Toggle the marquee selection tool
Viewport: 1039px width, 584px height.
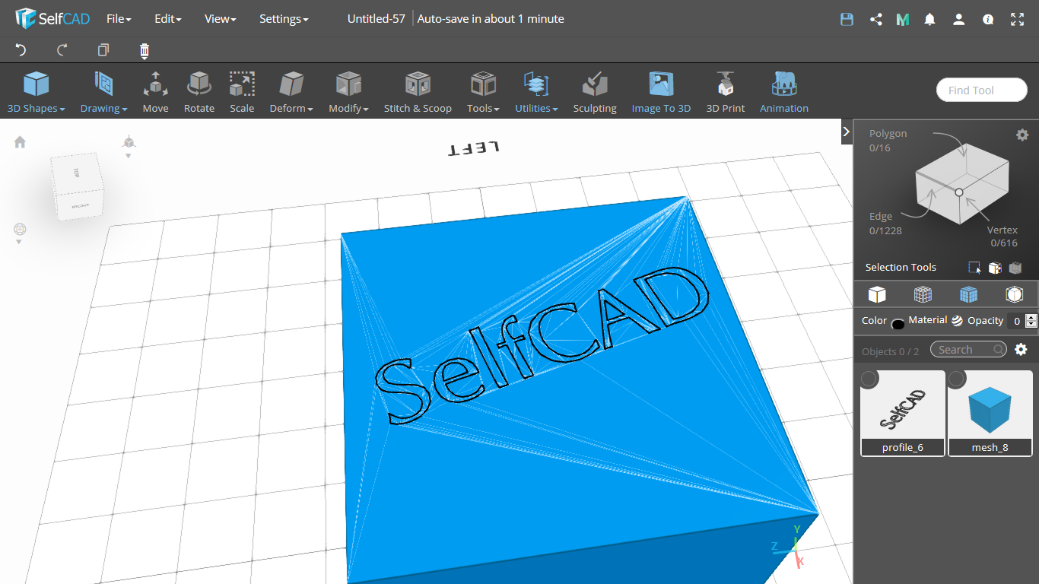(974, 268)
